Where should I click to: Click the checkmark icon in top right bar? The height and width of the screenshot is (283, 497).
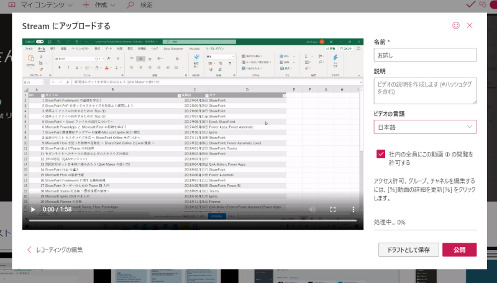pyautogui.click(x=470, y=4)
